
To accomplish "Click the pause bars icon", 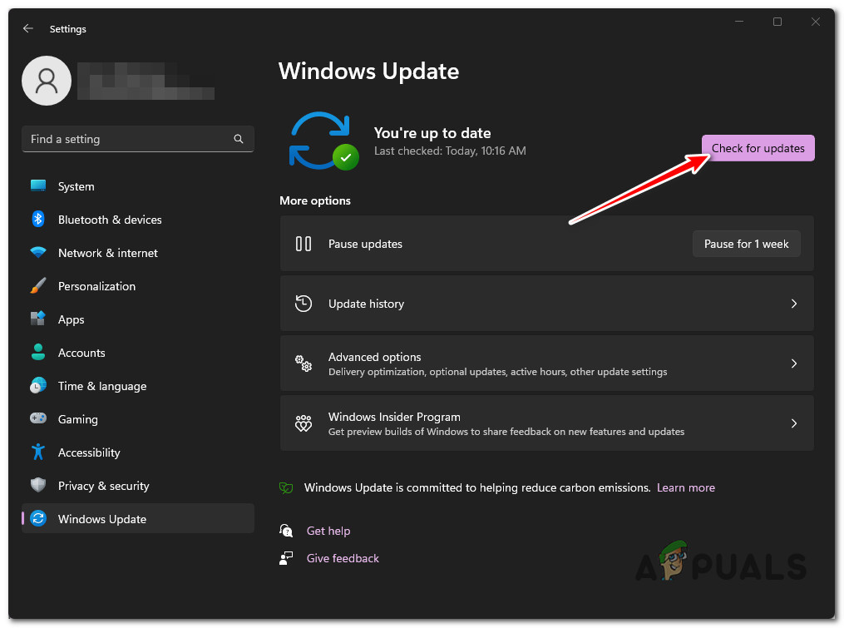I will coord(304,244).
